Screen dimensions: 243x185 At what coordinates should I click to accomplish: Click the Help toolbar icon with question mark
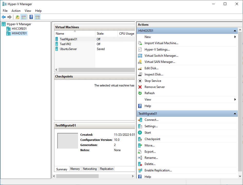[x=31, y=17]
